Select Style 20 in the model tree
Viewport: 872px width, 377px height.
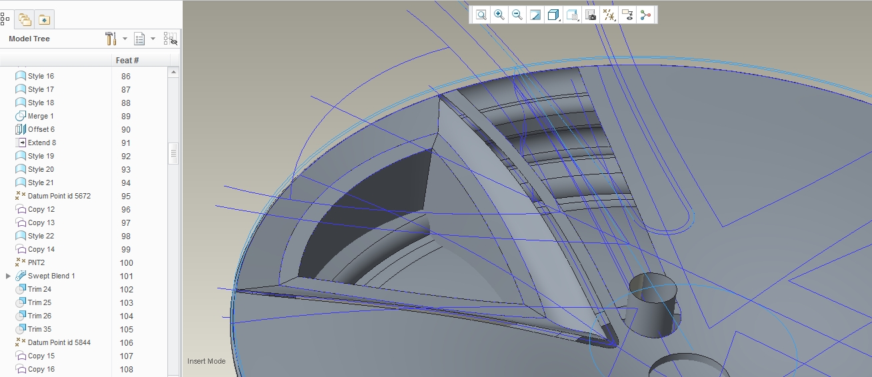click(x=41, y=169)
